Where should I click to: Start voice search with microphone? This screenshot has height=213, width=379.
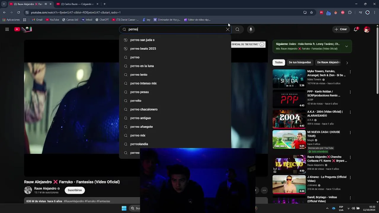click(x=251, y=29)
